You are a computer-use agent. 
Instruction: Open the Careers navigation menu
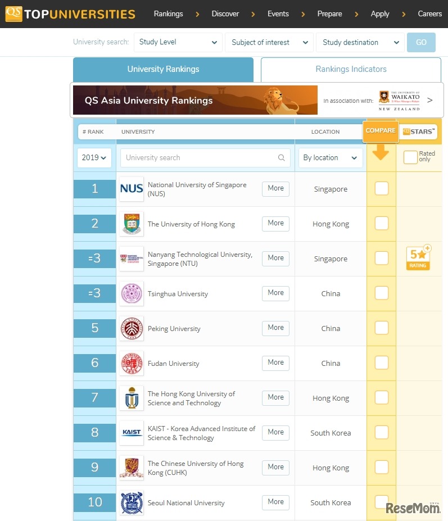coord(429,14)
